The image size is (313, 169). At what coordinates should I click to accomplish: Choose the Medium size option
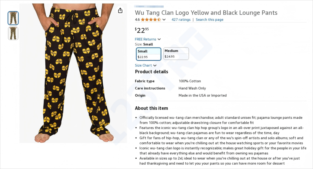176,54
